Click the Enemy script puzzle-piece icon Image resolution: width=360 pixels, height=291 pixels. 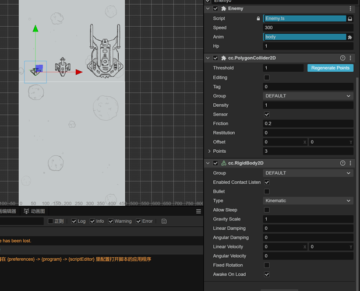(223, 9)
